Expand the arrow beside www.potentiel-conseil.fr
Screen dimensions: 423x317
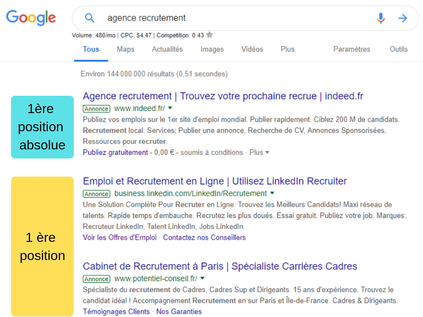[x=202, y=278]
